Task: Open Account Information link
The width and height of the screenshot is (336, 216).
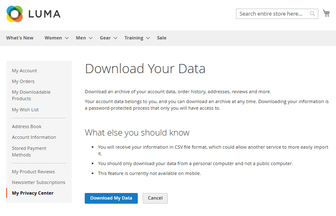Action: pyautogui.click(x=34, y=137)
